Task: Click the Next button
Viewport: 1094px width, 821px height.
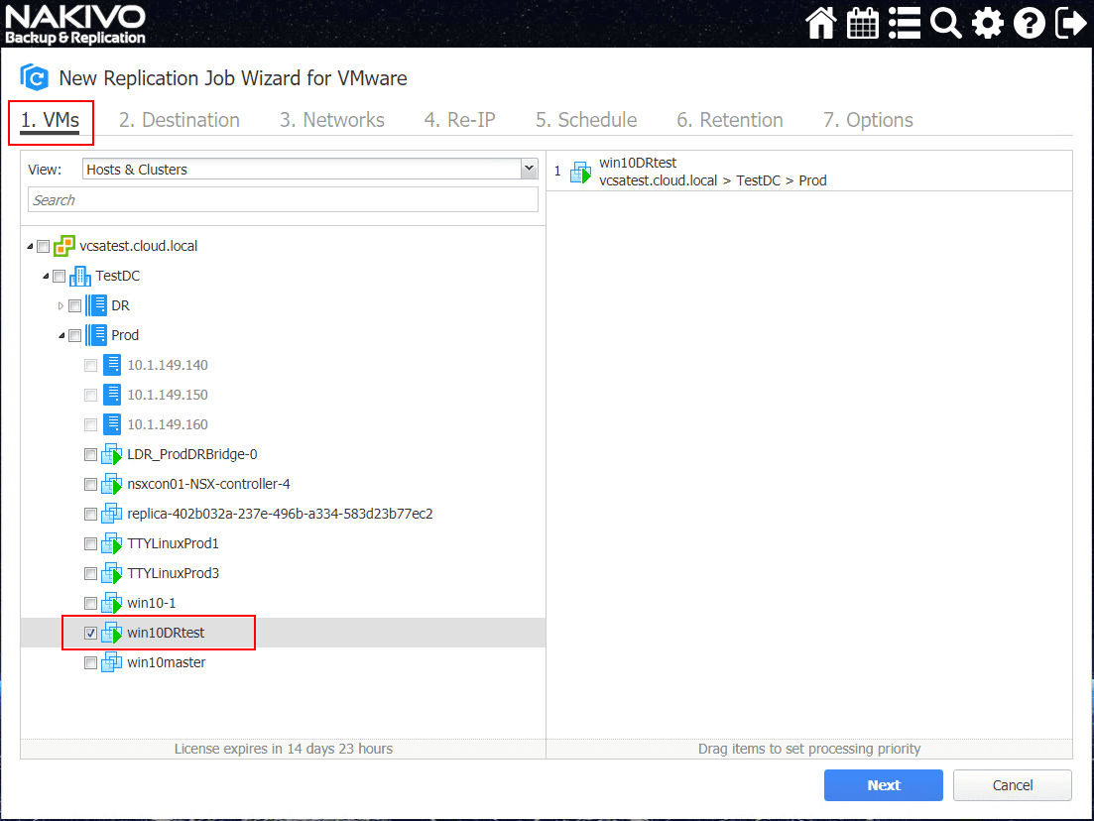Action: [x=883, y=784]
